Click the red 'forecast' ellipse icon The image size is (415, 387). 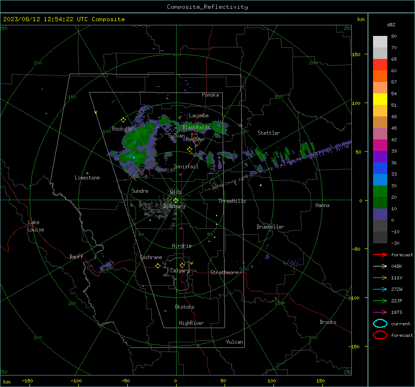[380, 335]
